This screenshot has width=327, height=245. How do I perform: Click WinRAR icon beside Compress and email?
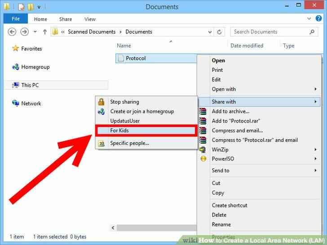202,131
